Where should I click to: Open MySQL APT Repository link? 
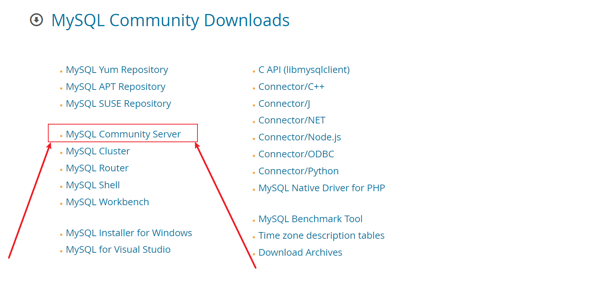click(115, 87)
